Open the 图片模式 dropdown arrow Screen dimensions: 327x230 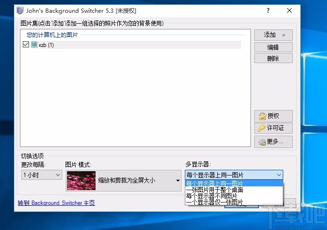coord(178,181)
